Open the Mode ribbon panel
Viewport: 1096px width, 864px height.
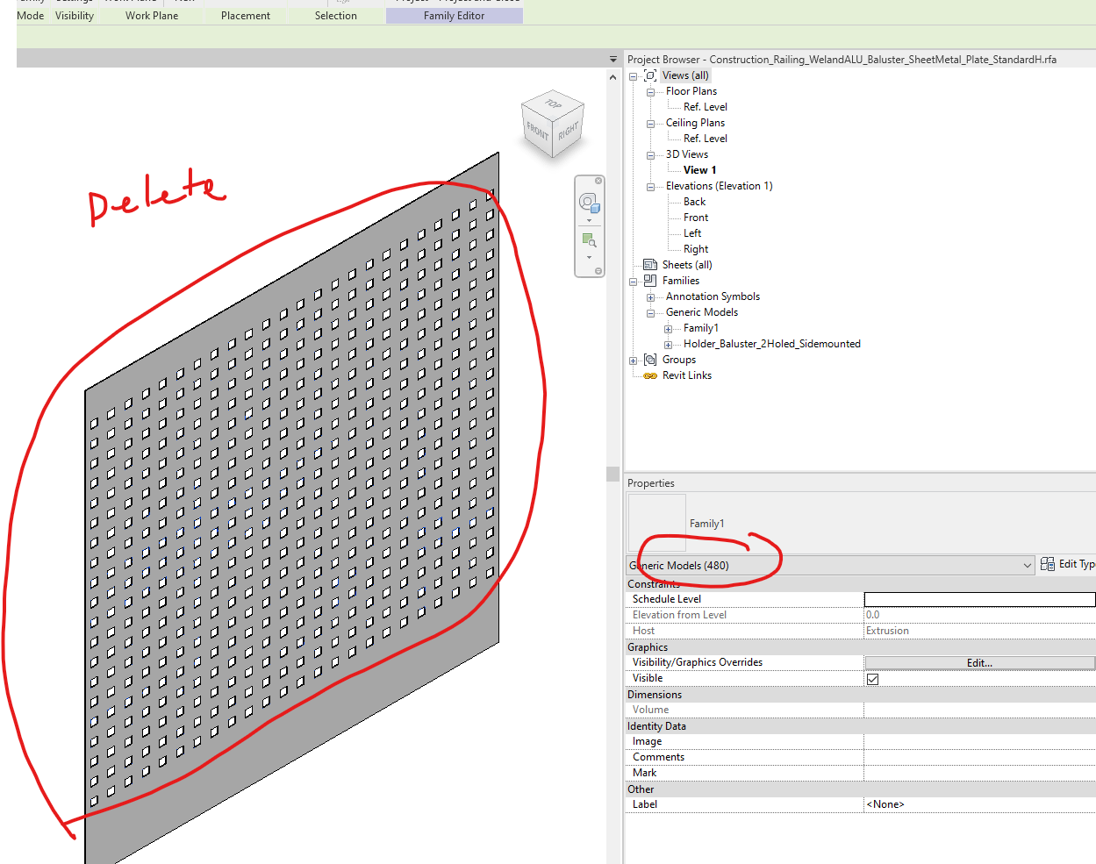pos(31,16)
